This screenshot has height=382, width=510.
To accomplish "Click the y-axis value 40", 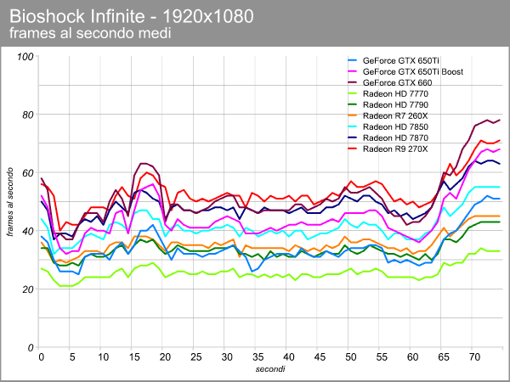I will pyautogui.click(x=28, y=231).
